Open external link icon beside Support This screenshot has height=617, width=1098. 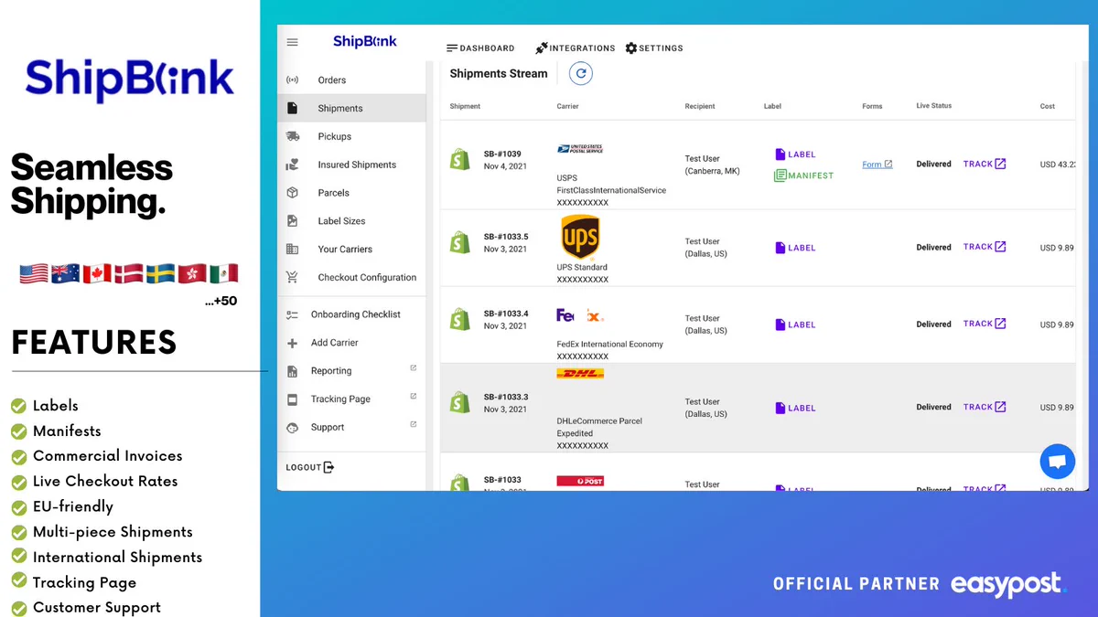click(x=413, y=424)
